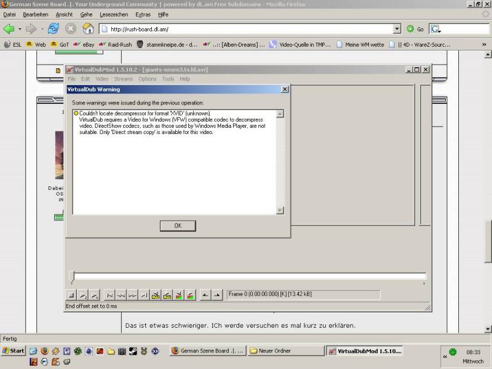Image resolution: width=492 pixels, height=369 pixels.
Task: Open the Meine WM wette bookmark
Action: [x=360, y=44]
